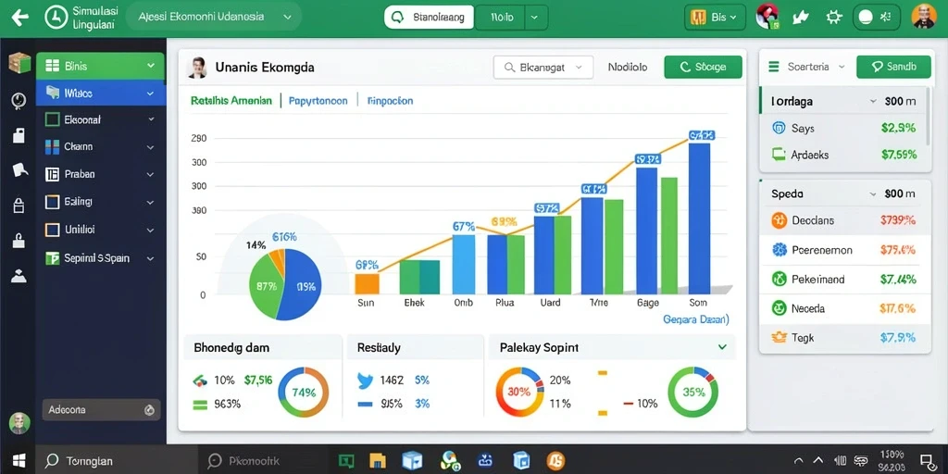Click the 3D box icon in left rail
The height and width of the screenshot is (474, 948).
(19, 63)
